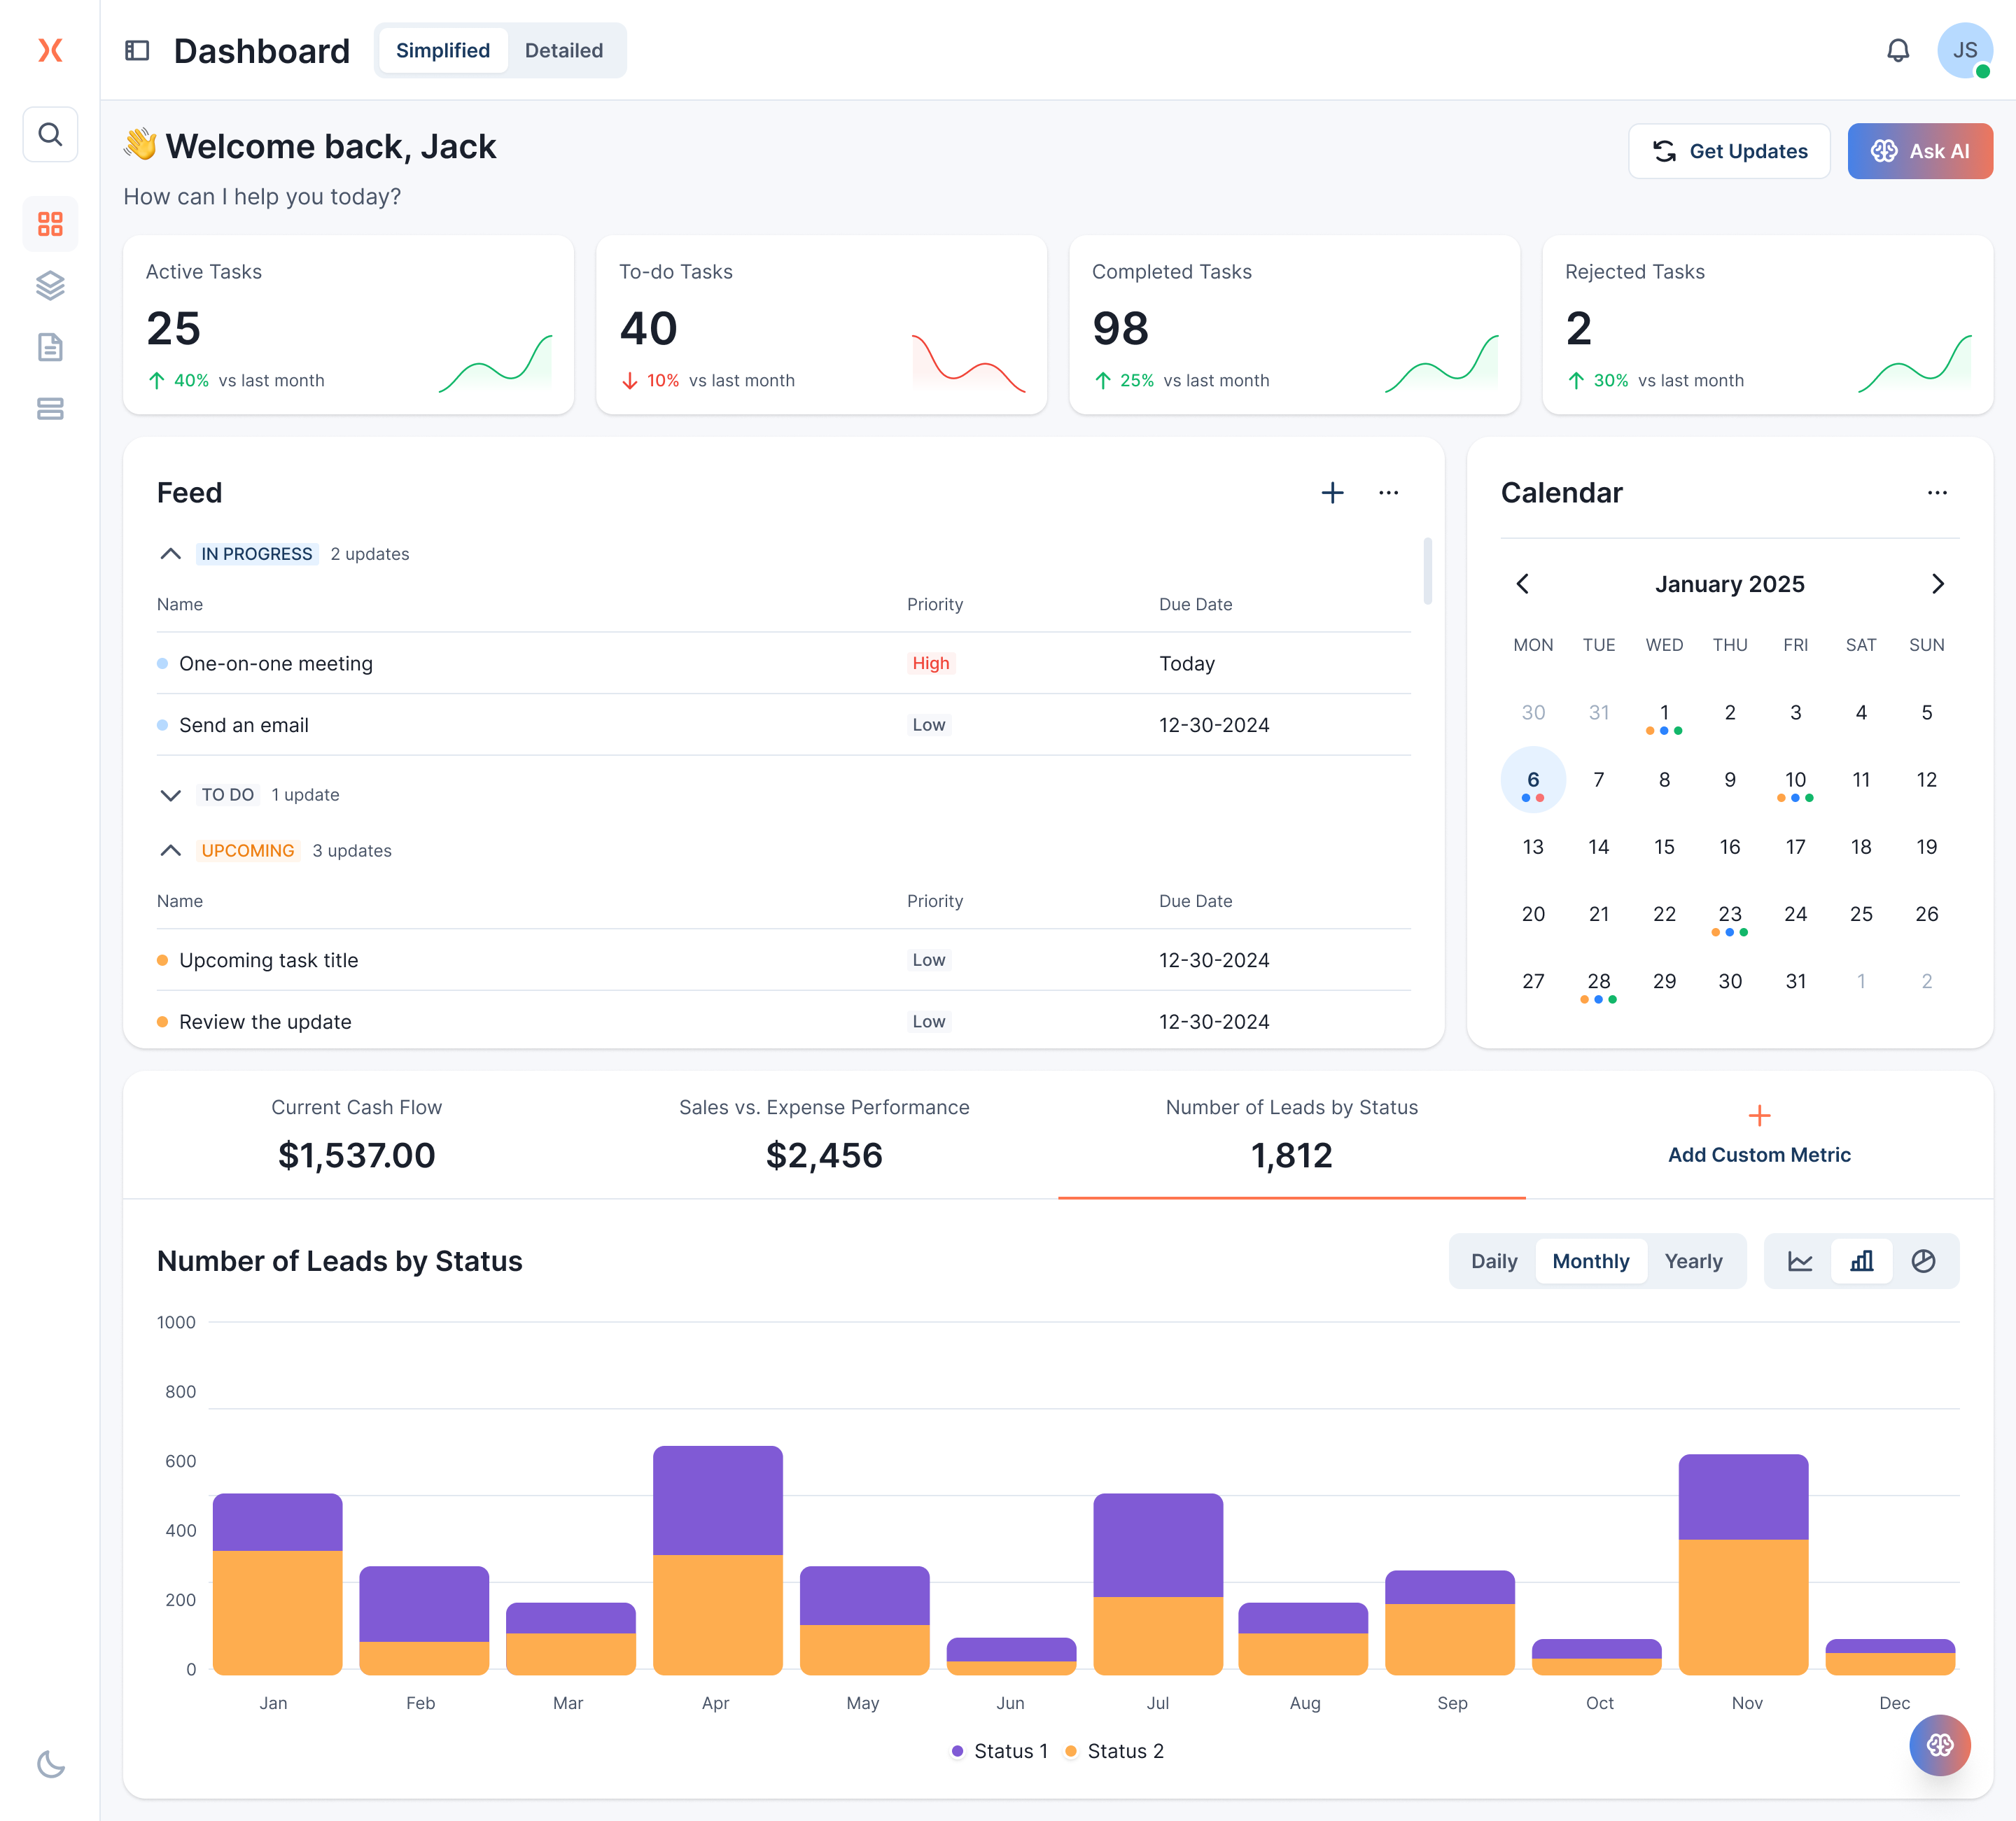This screenshot has height=1821, width=2016.
Task: Collapse the UPCOMING feed section
Action: click(x=171, y=851)
